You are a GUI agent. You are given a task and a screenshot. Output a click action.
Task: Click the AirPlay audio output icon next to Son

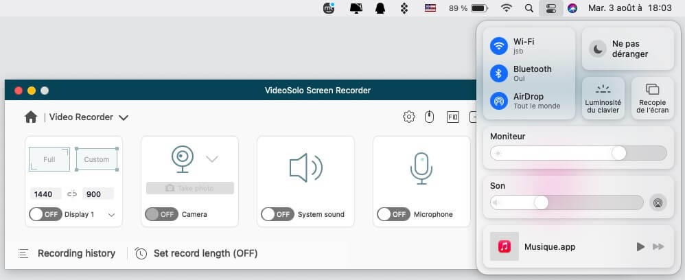click(x=658, y=202)
